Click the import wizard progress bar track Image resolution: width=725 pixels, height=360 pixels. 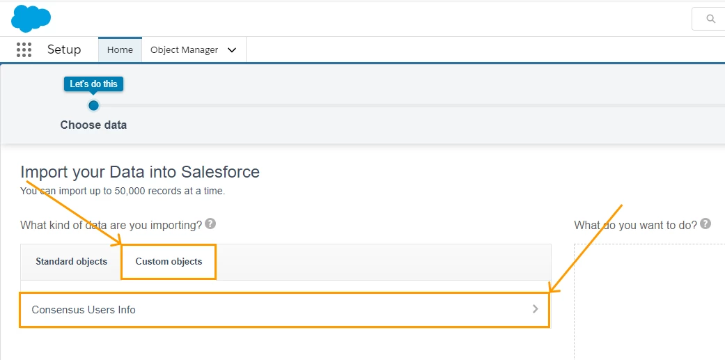(x=418, y=106)
